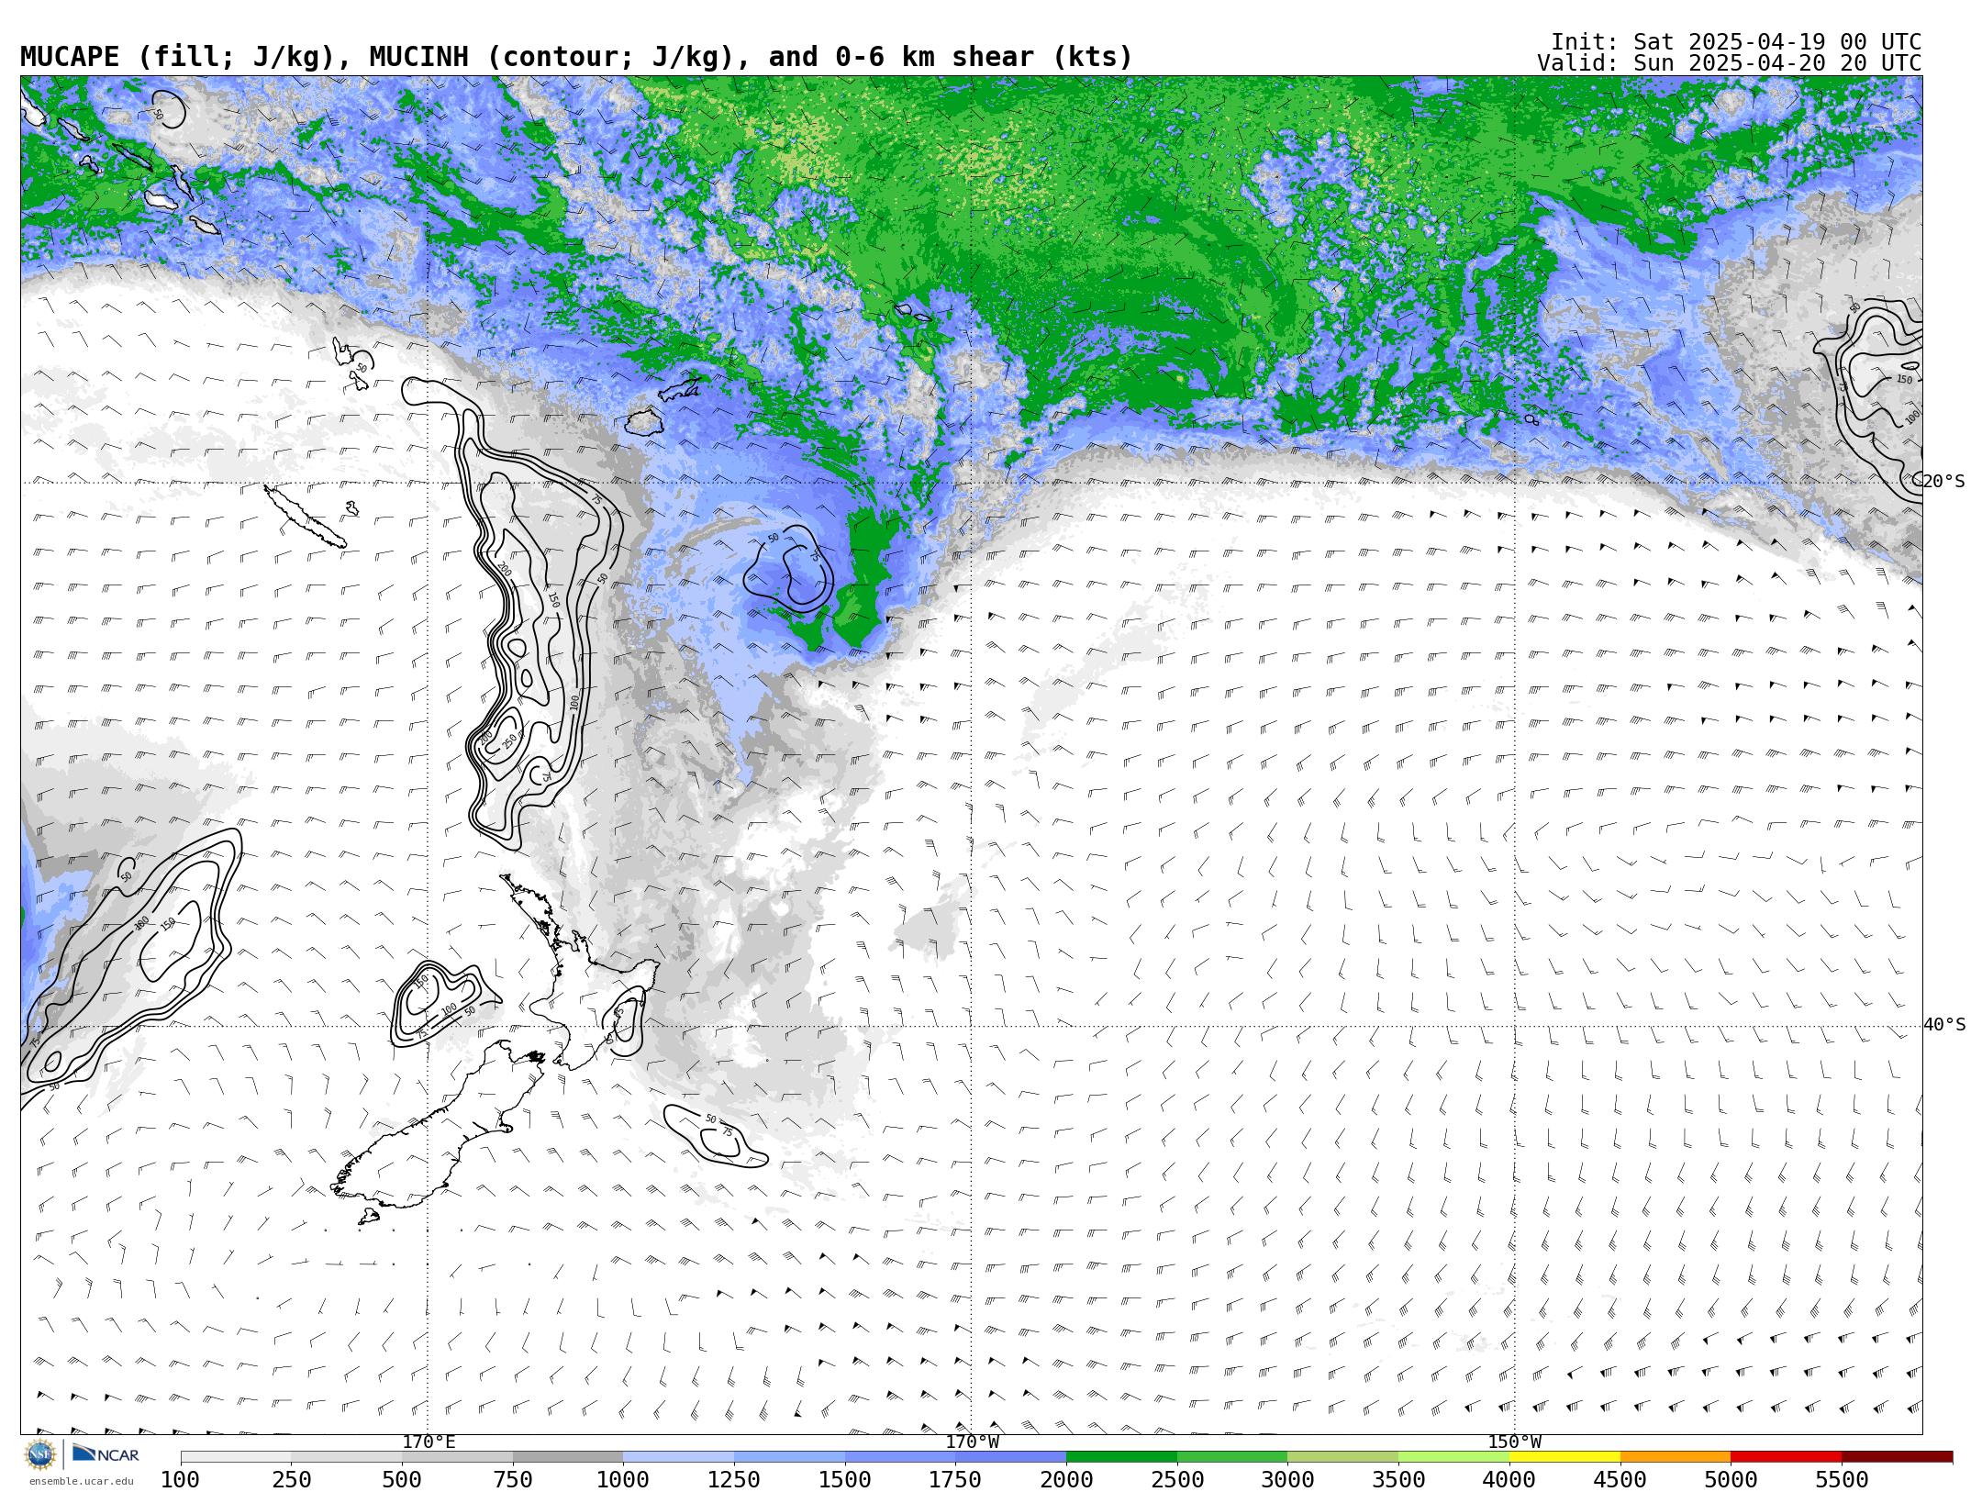Pick the medium green 2500–3000 colorbar segment
This screenshot has width=1982, height=1492.
[1232, 1457]
